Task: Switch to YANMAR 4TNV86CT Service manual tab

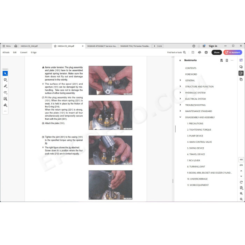Action: pos(102,46)
